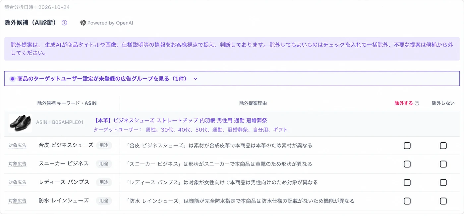Screen dimensions: 464x216
Task: Click reason text about 完全防水 function difference
Action: (241, 201)
